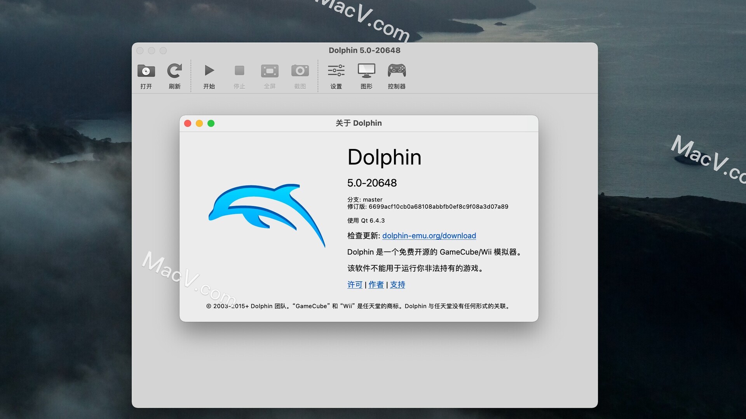Click the Dolphin logo image
The image size is (746, 419).
(267, 215)
